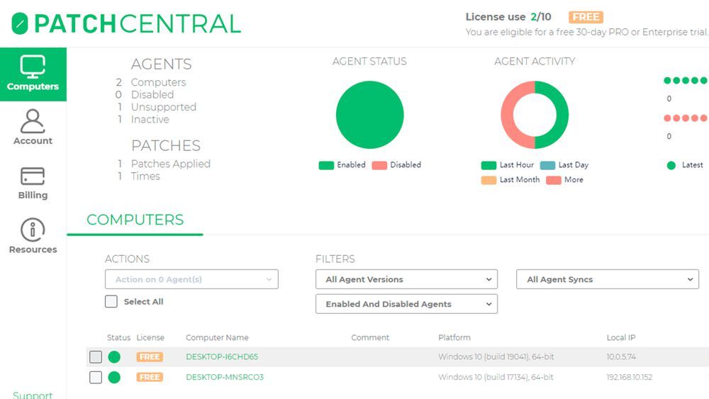Sort by the Computer Name column header
Image resolution: width=709 pixels, height=399 pixels.
(x=217, y=338)
